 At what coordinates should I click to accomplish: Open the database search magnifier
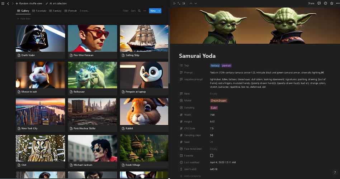139,11
